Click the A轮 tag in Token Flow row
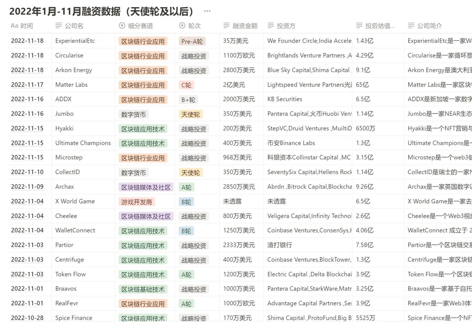Screen dimensions: 472x323 click(186, 274)
